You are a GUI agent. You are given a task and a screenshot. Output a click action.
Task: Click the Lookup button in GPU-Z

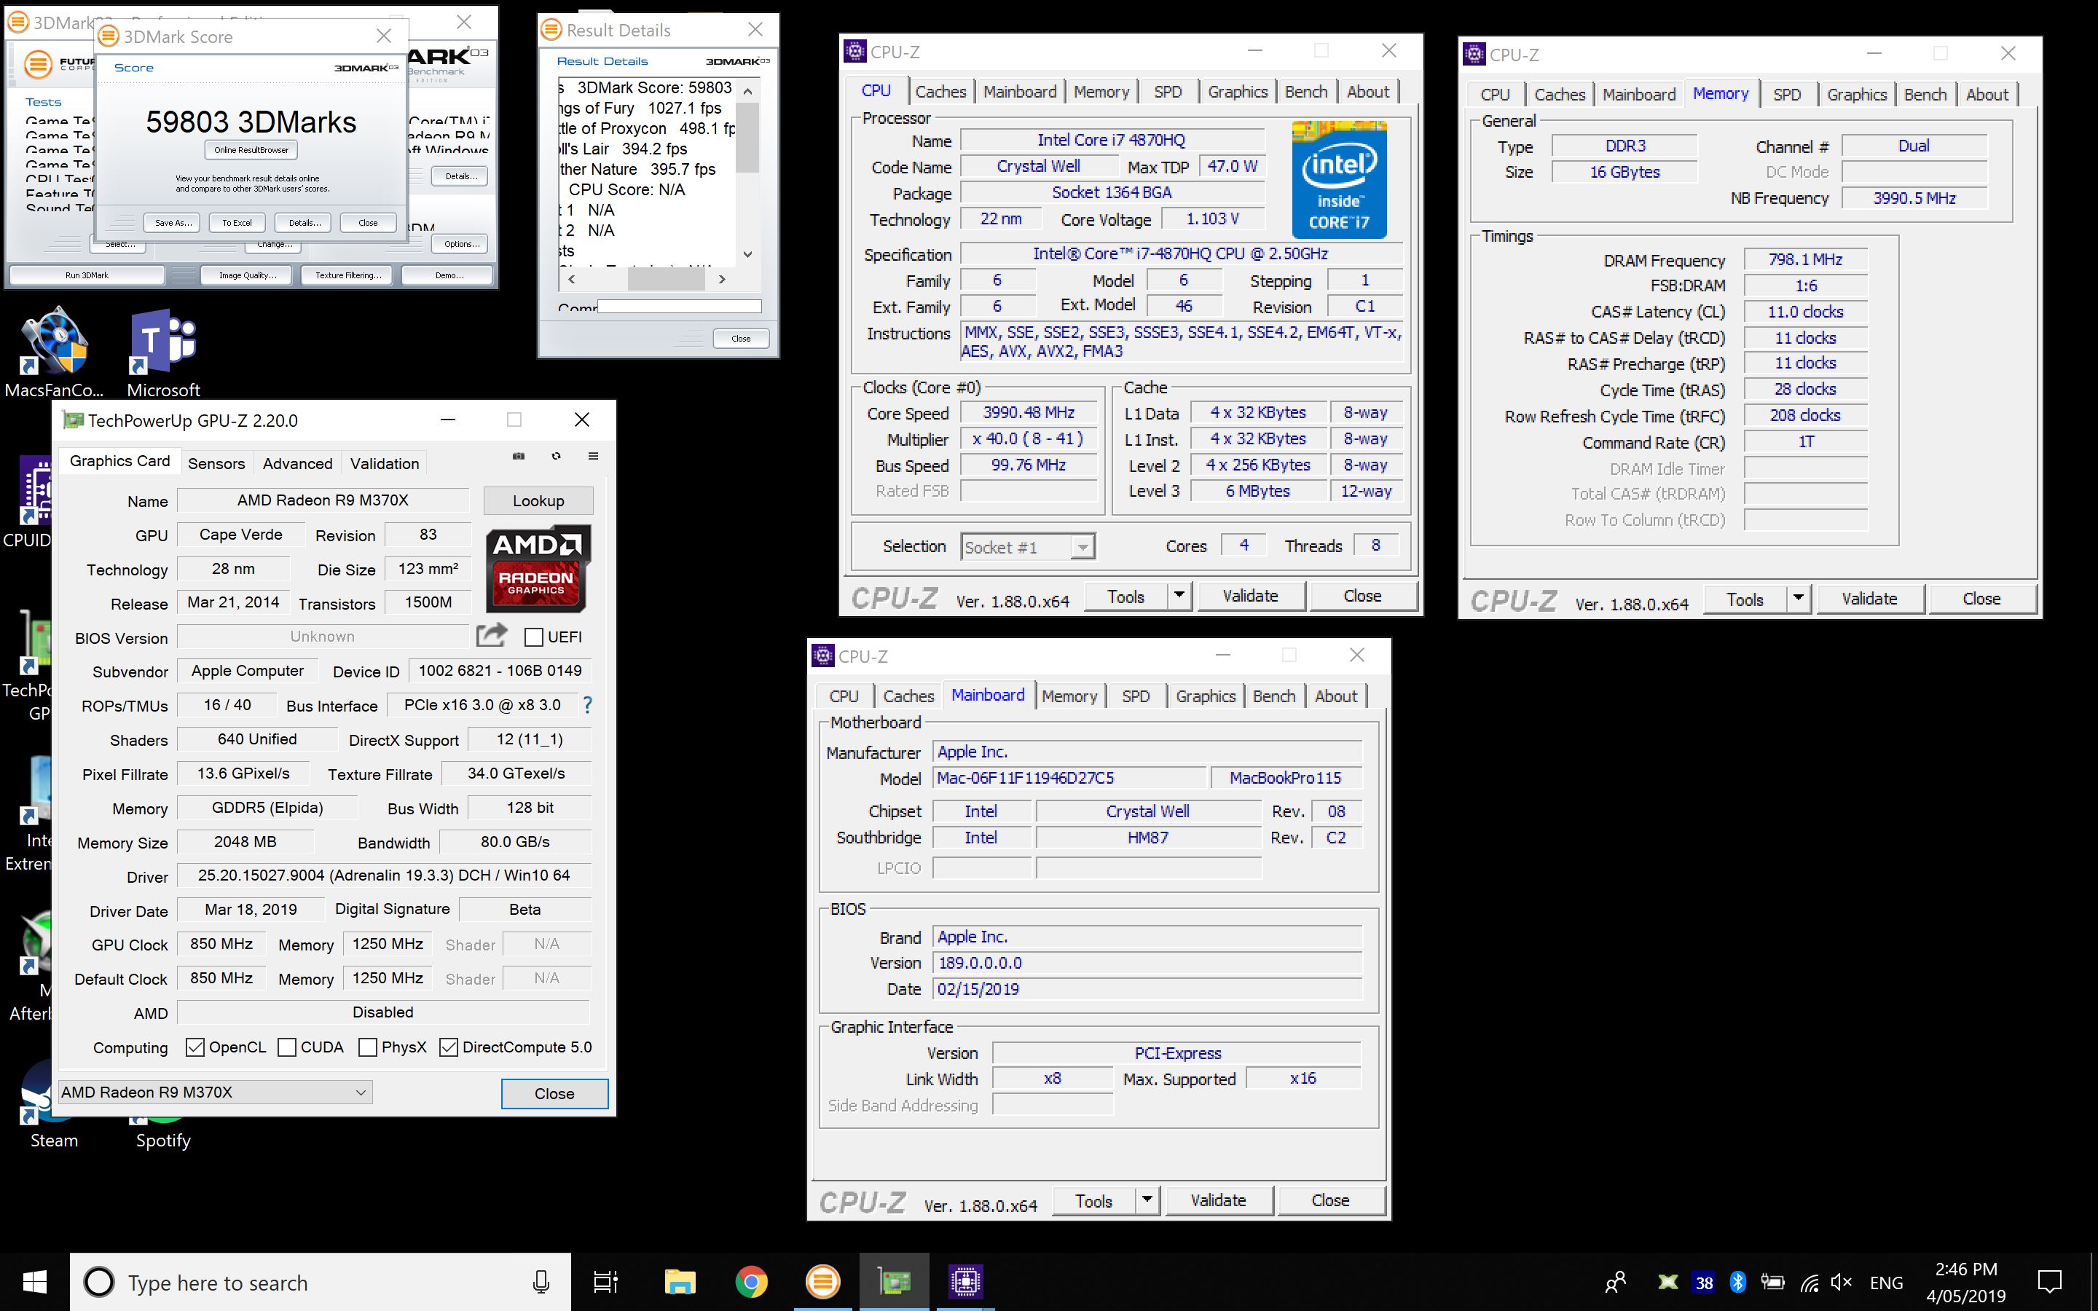click(x=538, y=501)
